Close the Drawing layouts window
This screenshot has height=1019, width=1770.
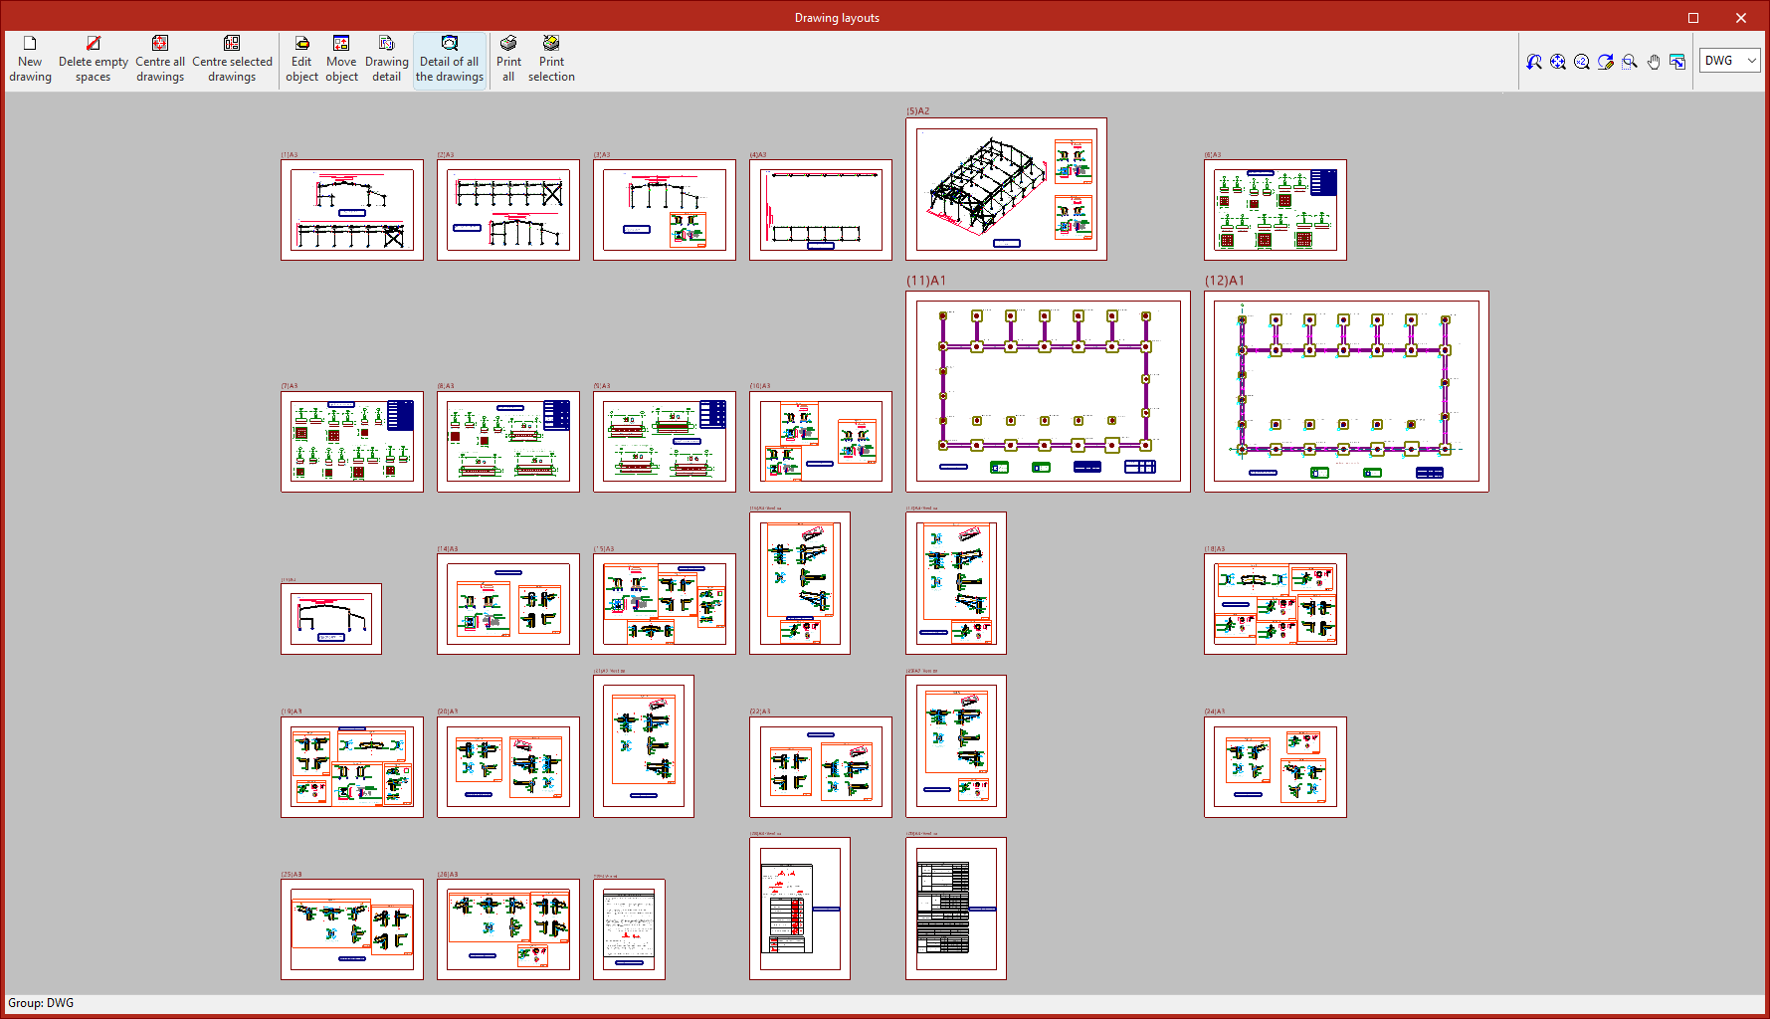[1741, 18]
